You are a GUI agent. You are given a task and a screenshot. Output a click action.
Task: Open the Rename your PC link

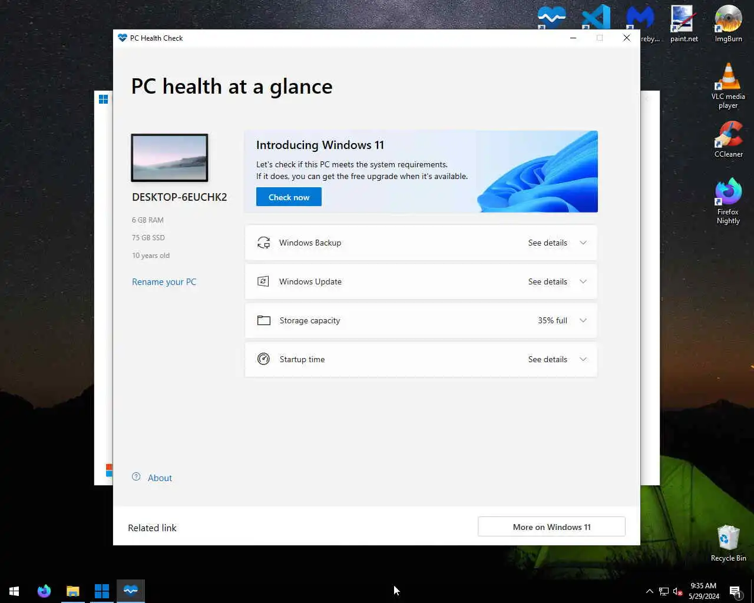coord(164,282)
